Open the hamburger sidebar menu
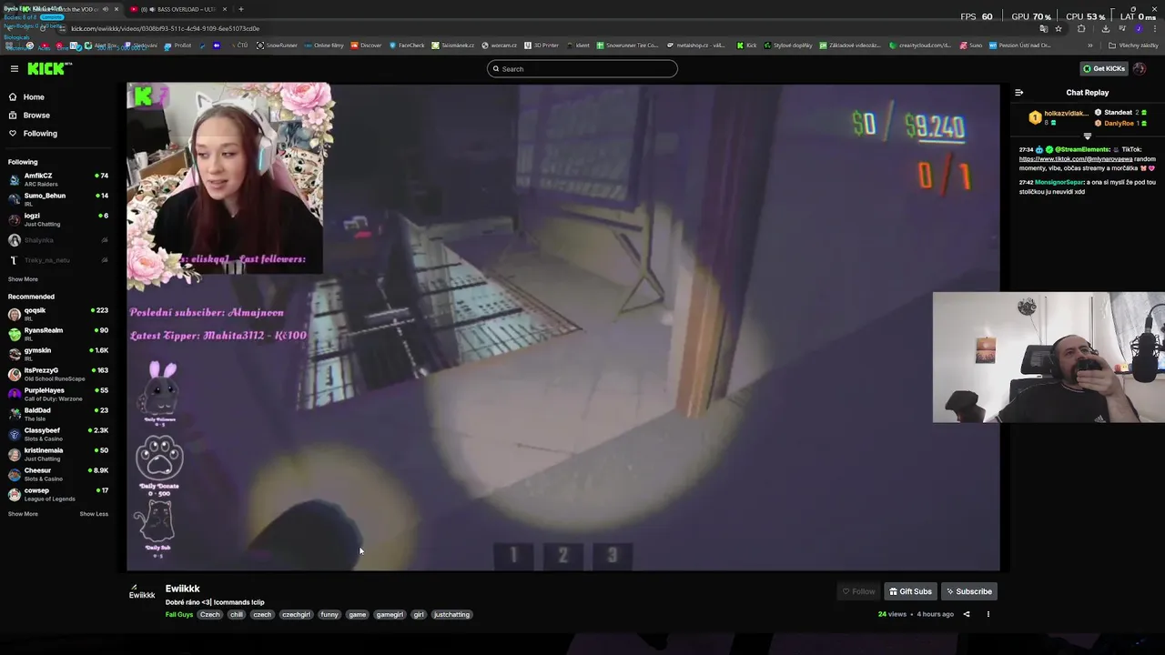This screenshot has width=1165, height=655. (15, 69)
